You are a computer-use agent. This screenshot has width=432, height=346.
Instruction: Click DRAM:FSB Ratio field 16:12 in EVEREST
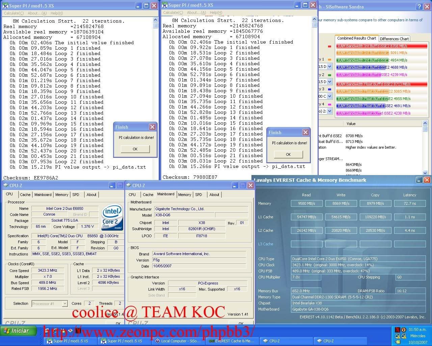[410, 291]
